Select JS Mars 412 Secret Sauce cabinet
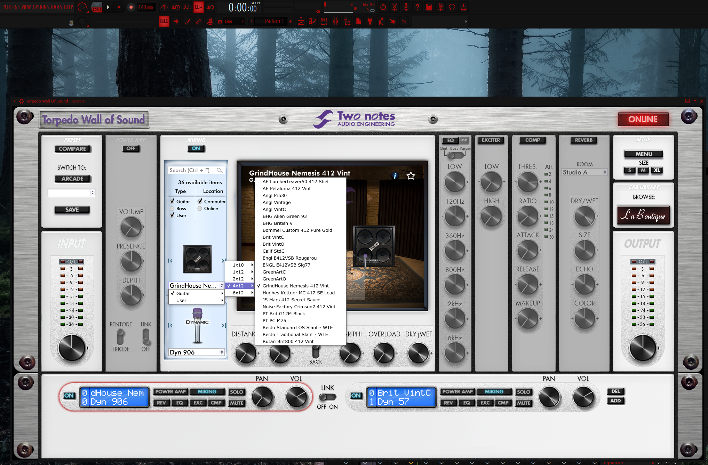 tap(301, 300)
